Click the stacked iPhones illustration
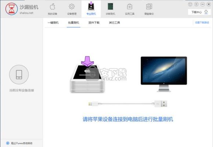Screen dimensions: 213x147 point(87,75)
